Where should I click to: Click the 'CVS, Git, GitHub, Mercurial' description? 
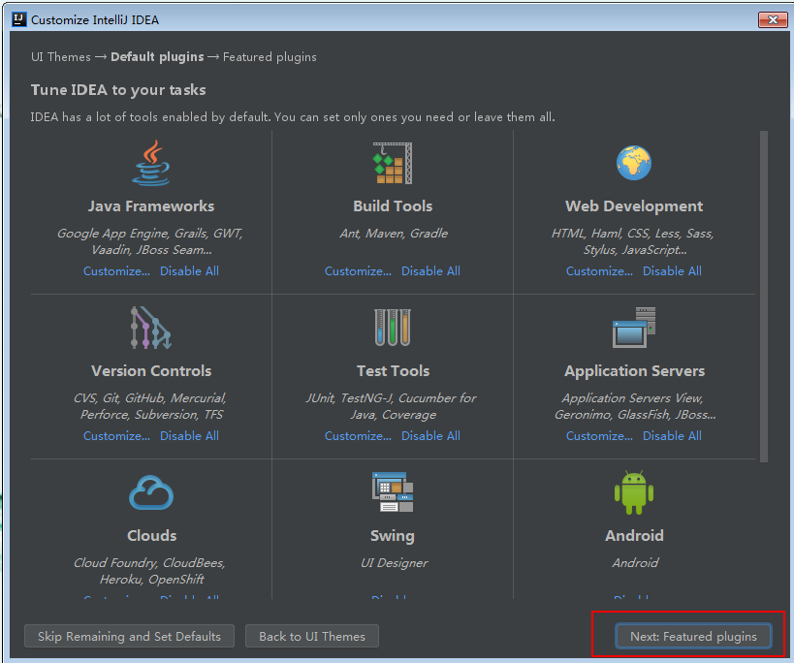click(x=150, y=406)
